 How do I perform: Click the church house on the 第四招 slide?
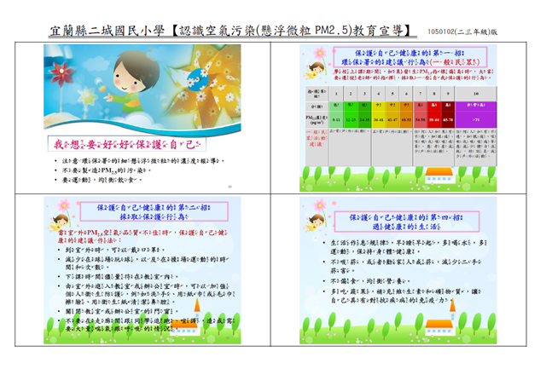point(441,318)
